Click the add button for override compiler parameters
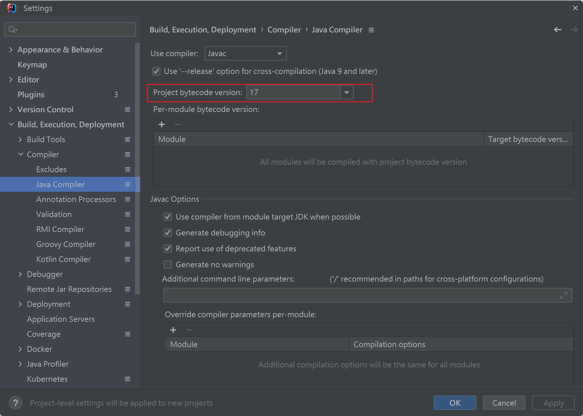This screenshot has height=416, width=583. pyautogui.click(x=173, y=330)
